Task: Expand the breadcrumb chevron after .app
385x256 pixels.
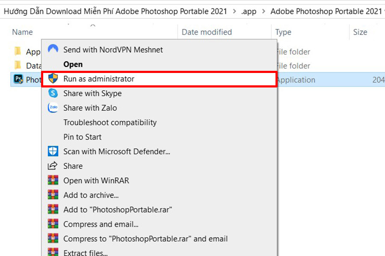Action: tap(264, 11)
